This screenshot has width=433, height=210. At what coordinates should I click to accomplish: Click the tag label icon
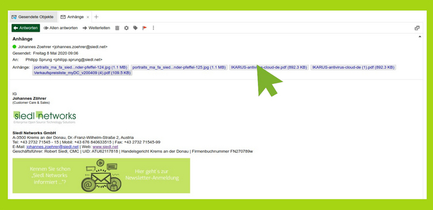pos(135,28)
